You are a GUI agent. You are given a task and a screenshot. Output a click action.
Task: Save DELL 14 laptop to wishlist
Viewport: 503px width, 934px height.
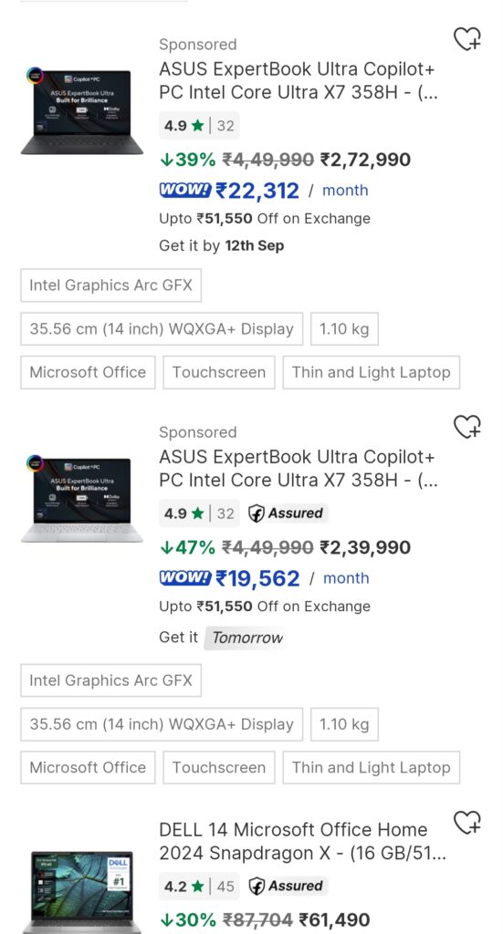pos(467,823)
